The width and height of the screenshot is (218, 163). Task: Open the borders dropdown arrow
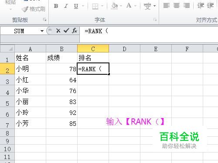click(102, 6)
